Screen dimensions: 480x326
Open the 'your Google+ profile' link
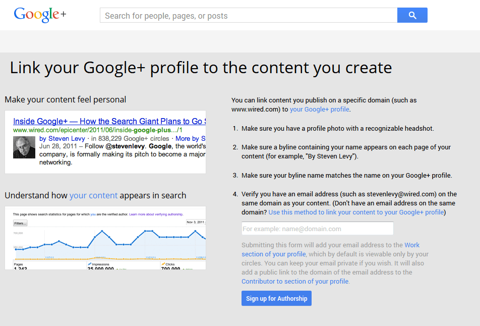coord(319,110)
